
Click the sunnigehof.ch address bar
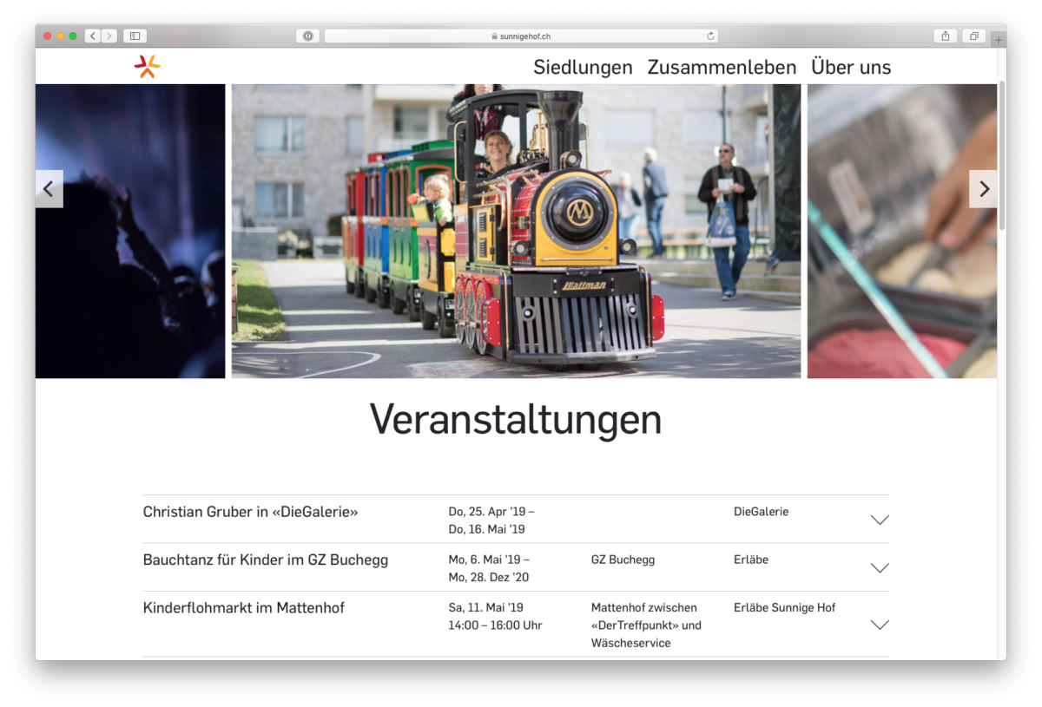[x=521, y=36]
